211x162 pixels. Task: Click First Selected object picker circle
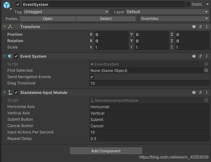(x=206, y=70)
